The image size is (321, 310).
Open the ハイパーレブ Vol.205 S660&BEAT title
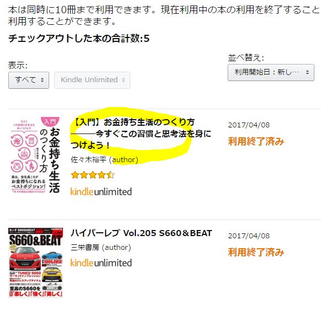[x=141, y=233]
